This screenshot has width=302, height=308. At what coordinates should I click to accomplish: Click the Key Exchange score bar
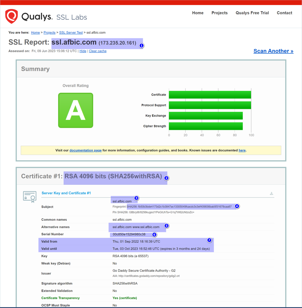(206, 116)
